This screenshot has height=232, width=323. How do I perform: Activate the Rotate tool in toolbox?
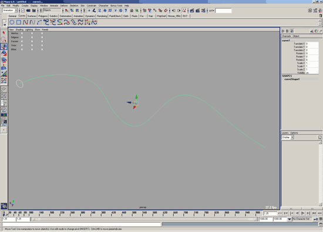click(4, 53)
